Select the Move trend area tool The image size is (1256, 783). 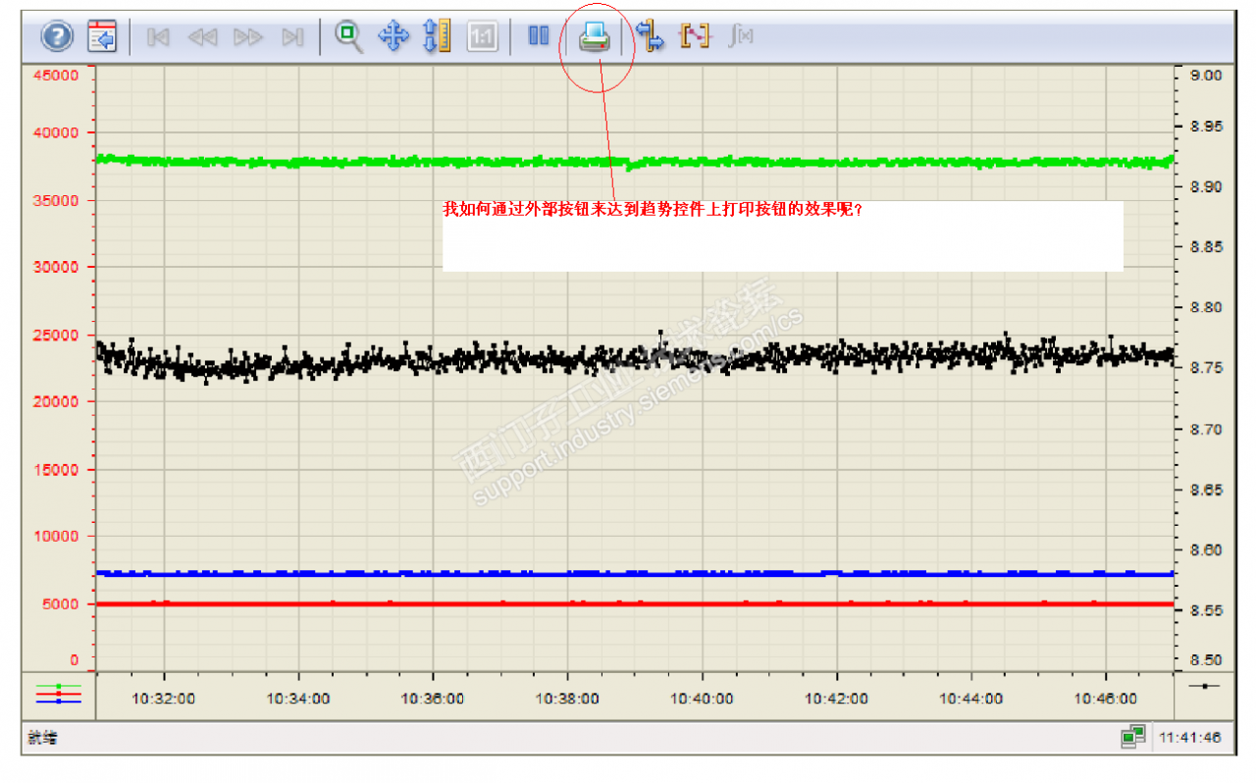pos(393,37)
